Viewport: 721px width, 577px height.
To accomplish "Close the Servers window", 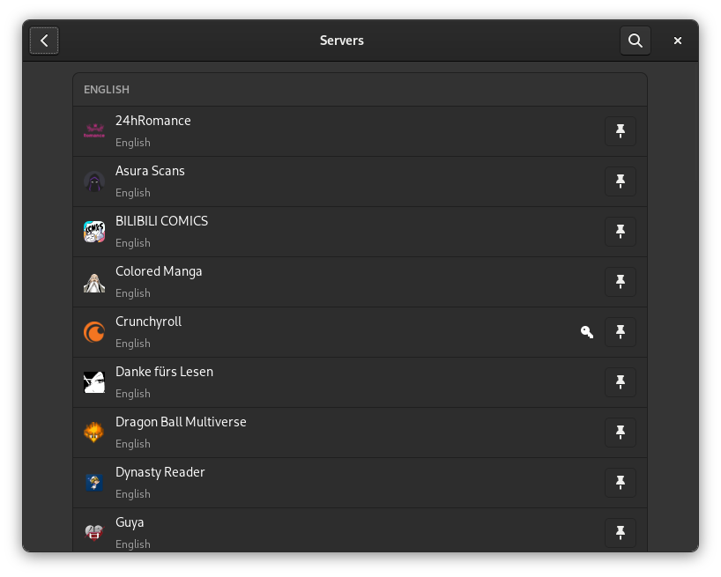I will point(678,41).
